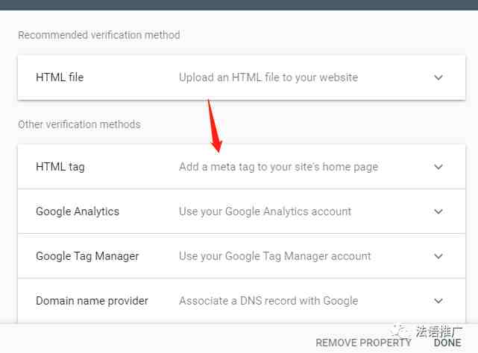The height and width of the screenshot is (353, 478).
Task: Open 'Add a meta tag' description row
Action: coord(279,167)
